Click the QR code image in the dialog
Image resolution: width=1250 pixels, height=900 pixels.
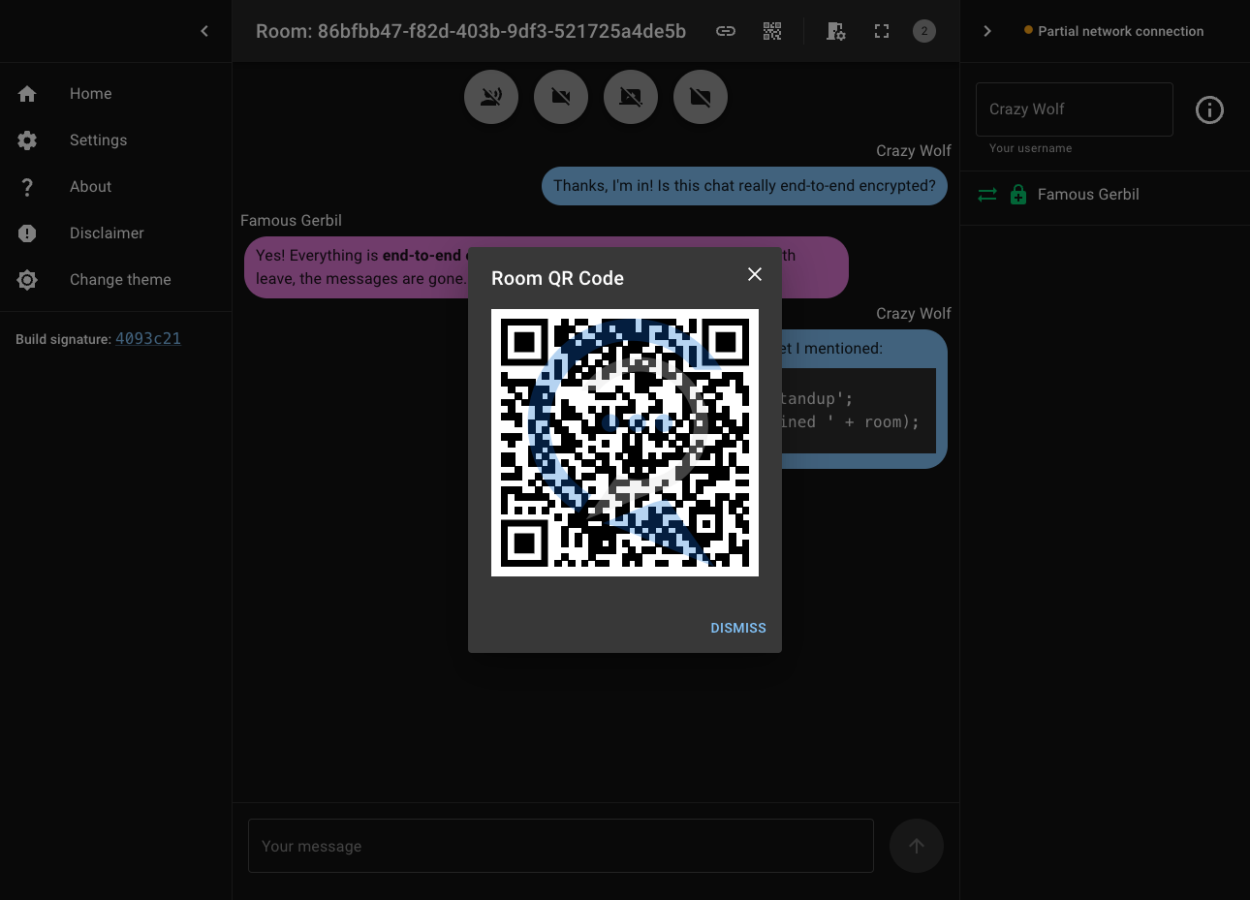[x=625, y=443]
